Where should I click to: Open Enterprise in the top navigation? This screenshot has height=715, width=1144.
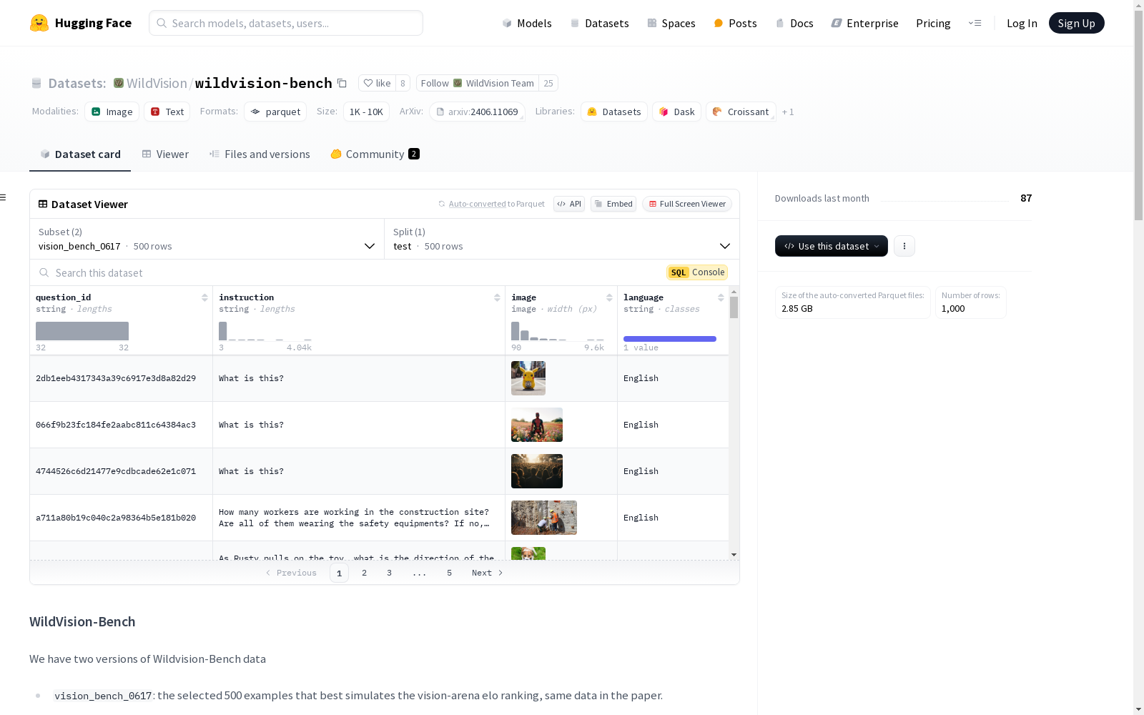click(864, 23)
